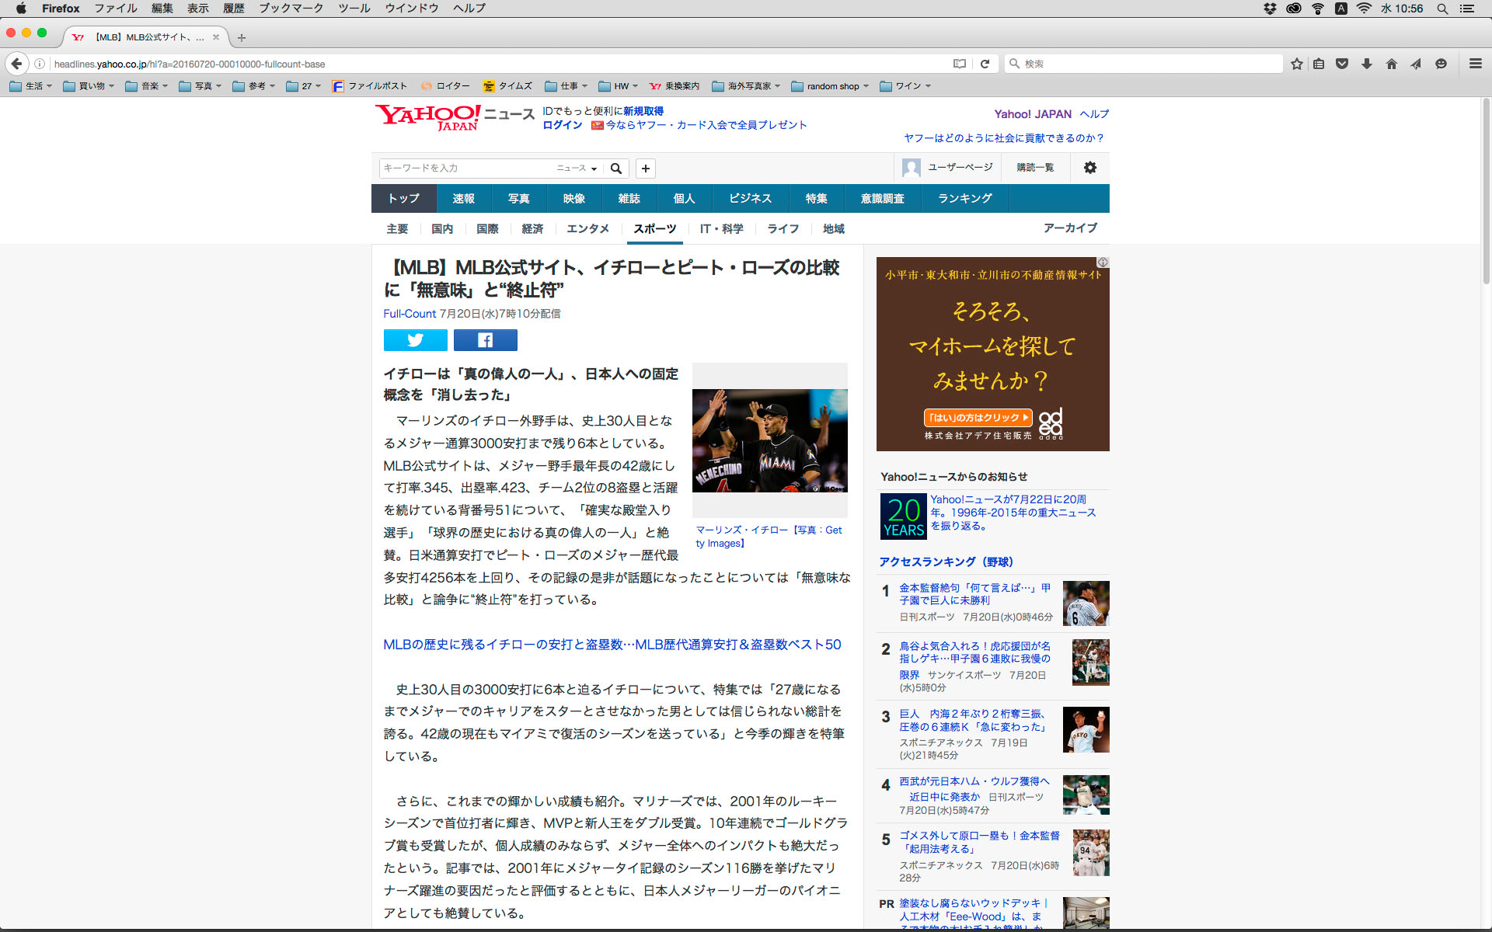1492x932 pixels.
Task: Share the article on Facebook
Action: tap(485, 340)
